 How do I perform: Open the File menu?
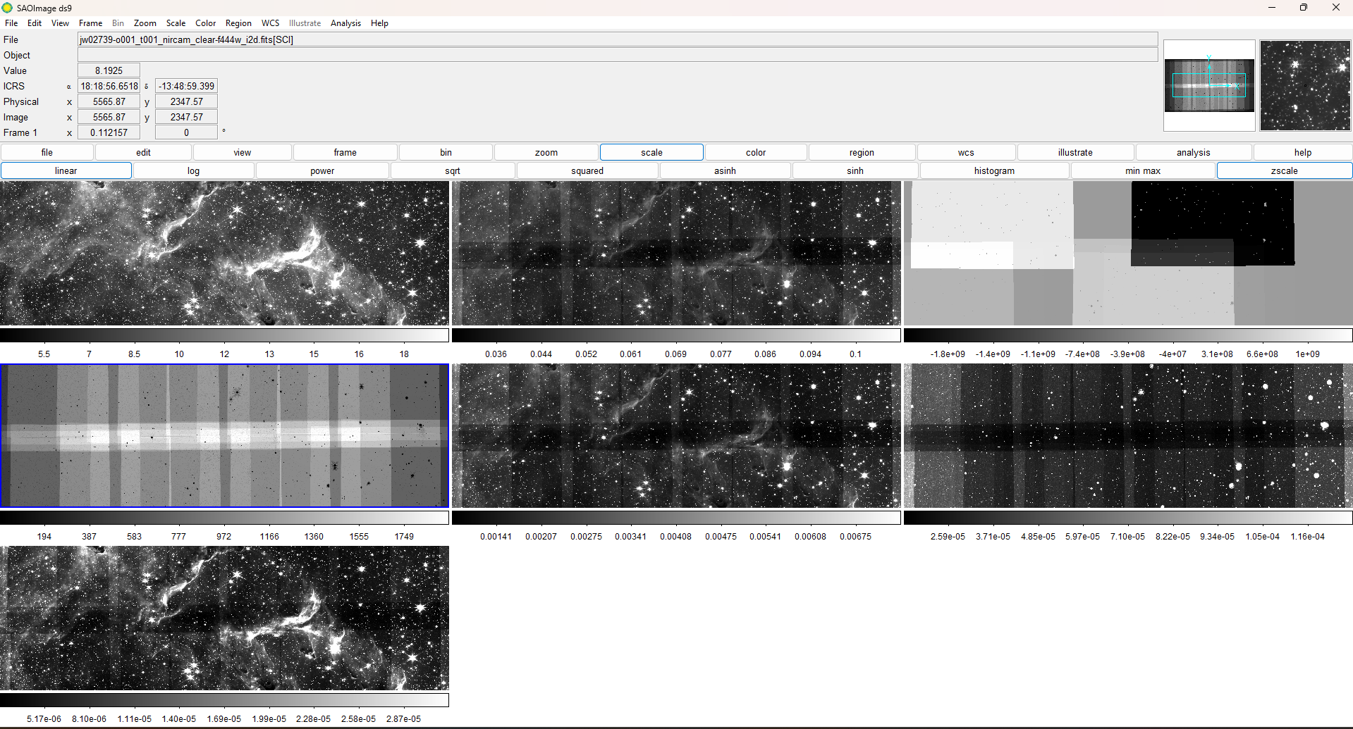[x=11, y=23]
